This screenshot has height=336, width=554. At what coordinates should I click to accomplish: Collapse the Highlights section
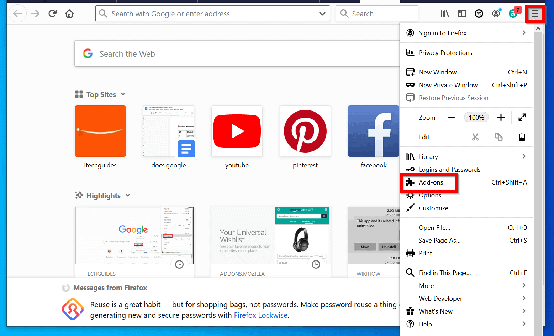coord(128,195)
